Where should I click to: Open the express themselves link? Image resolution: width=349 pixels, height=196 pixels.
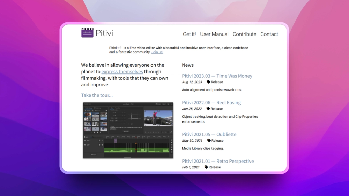(x=122, y=71)
